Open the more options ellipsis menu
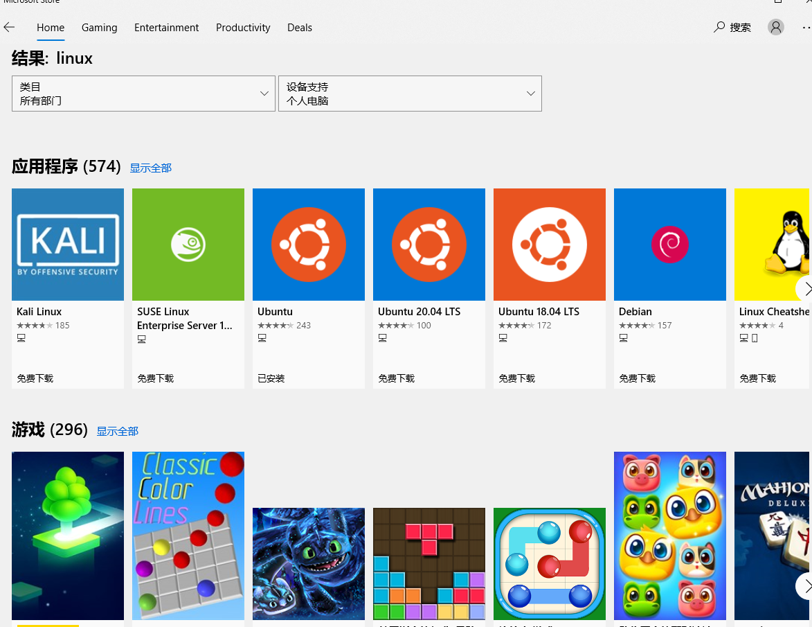 pyautogui.click(x=806, y=27)
